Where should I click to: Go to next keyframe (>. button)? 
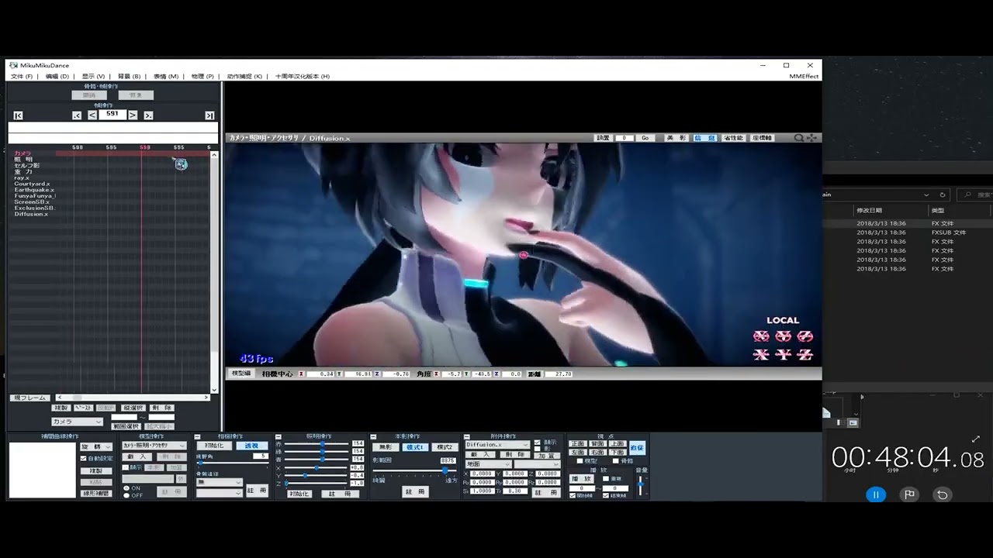148,115
